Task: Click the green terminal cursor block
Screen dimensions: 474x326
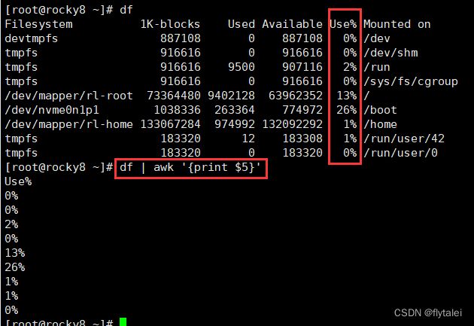Action: [x=123, y=321]
